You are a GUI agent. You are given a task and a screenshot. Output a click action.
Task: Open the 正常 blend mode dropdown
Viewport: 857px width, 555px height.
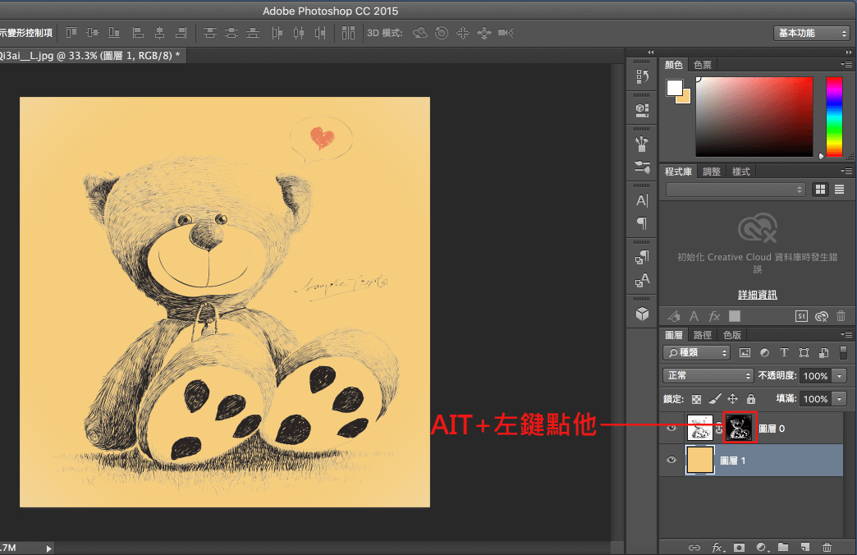(x=708, y=375)
